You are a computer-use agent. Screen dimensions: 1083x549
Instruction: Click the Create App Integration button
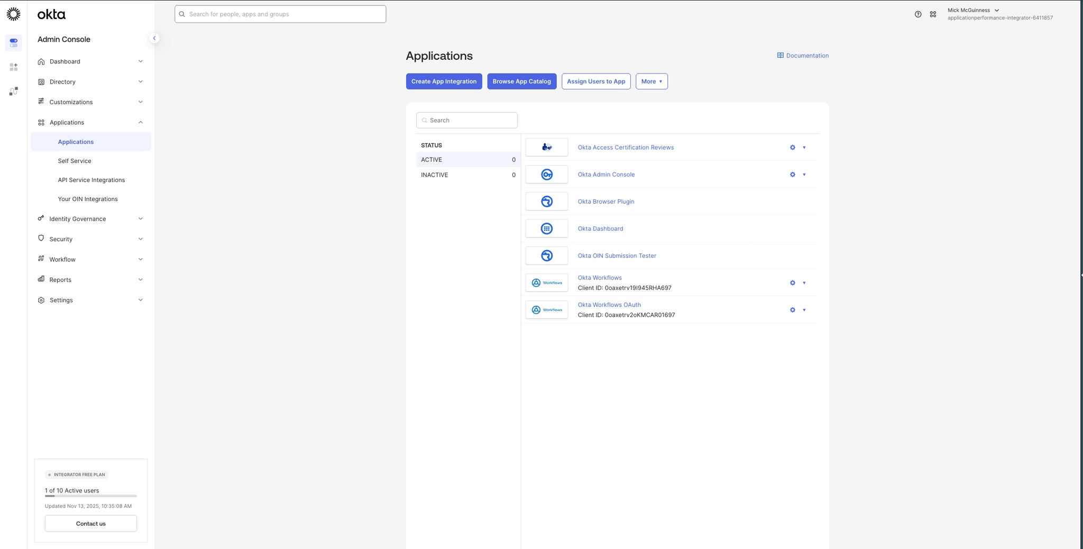(x=444, y=81)
